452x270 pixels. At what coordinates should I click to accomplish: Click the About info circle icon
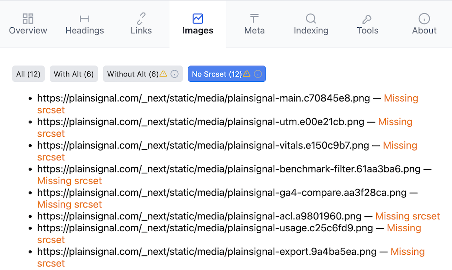click(424, 18)
